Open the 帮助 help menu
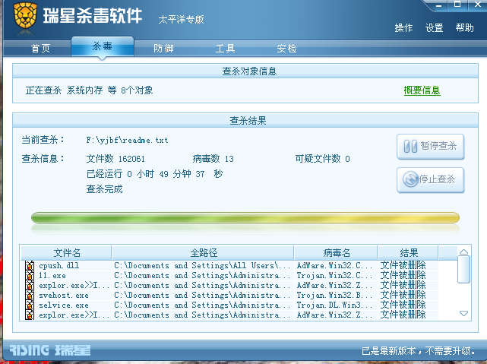Image resolution: width=487 pixels, height=364 pixels. [464, 28]
